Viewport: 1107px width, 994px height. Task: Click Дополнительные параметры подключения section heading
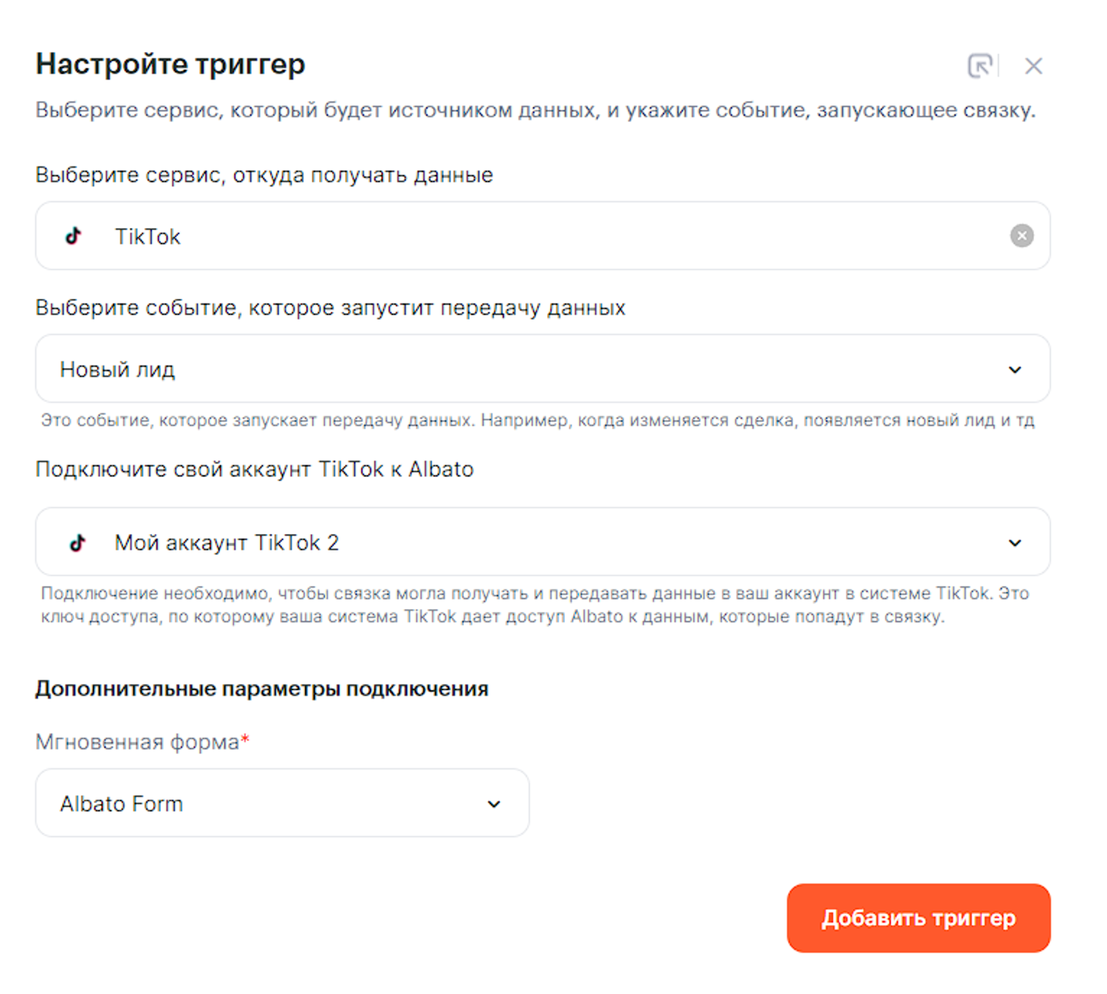pos(262,689)
